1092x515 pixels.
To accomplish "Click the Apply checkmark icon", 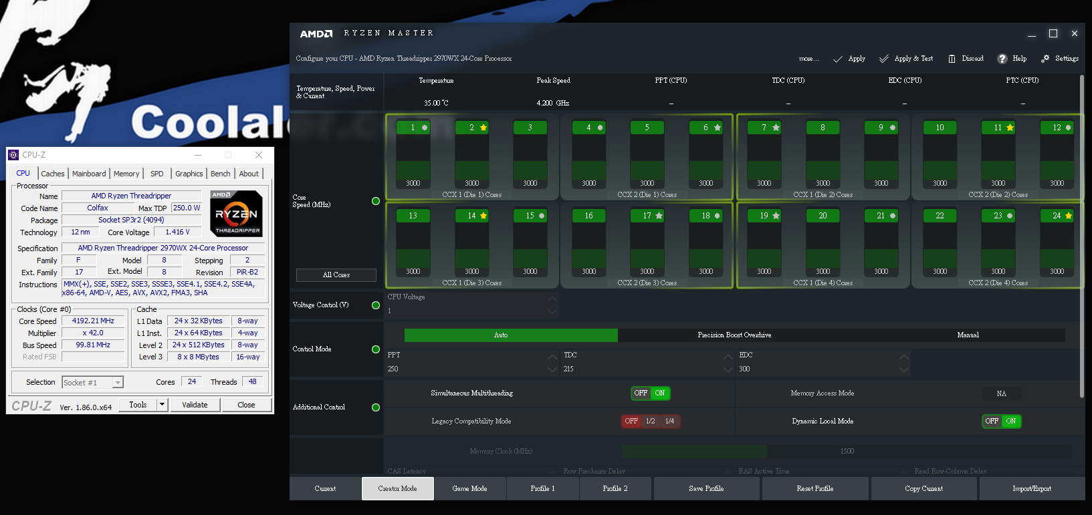I will click(x=837, y=59).
